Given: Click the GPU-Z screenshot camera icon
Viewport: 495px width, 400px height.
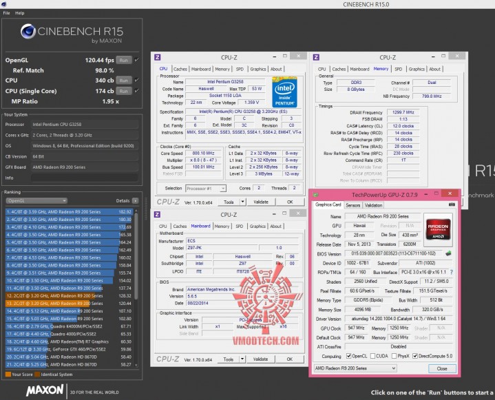Looking at the screenshot, I should point(452,205).
